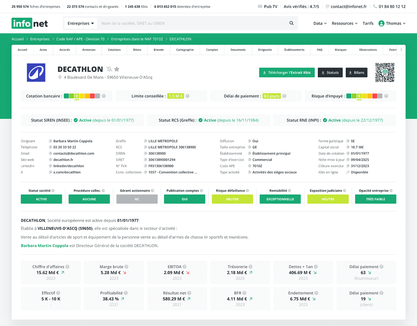Open the Thomas account dropdown

[392, 23]
